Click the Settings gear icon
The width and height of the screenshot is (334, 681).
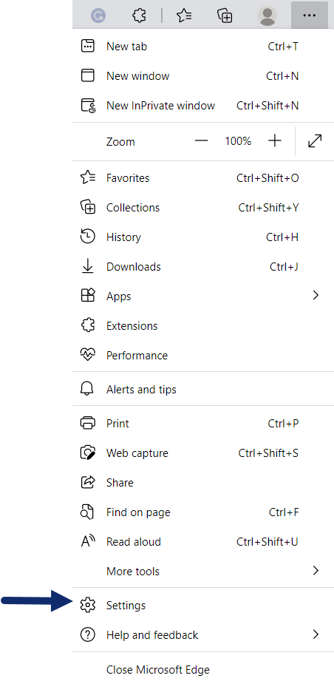coord(88,605)
